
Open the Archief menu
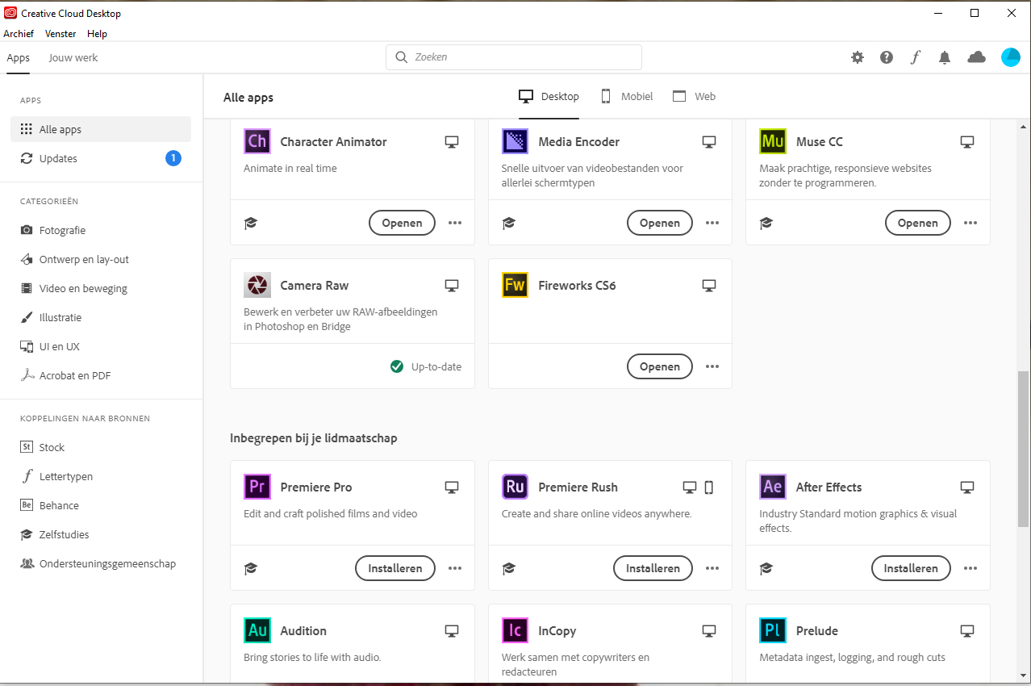19,34
